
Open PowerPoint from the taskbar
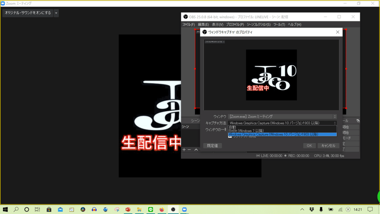(128, 209)
